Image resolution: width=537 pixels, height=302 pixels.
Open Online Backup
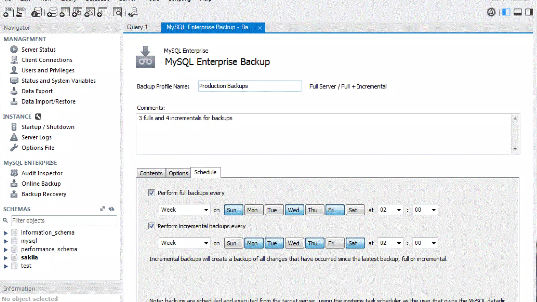pos(41,184)
